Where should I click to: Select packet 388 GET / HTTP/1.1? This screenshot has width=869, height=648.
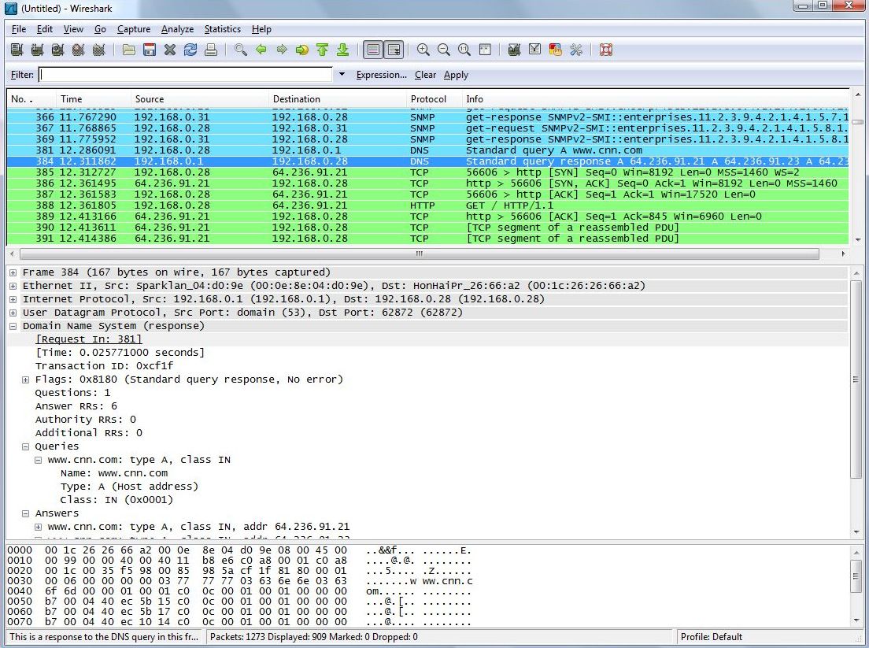pos(427,206)
